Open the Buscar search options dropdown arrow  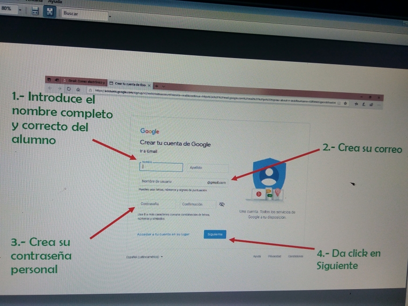coord(110,16)
